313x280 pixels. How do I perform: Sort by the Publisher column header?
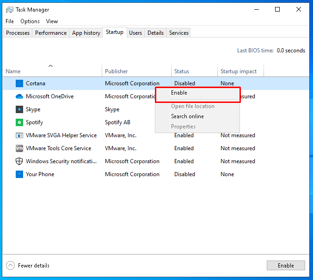tap(136, 70)
